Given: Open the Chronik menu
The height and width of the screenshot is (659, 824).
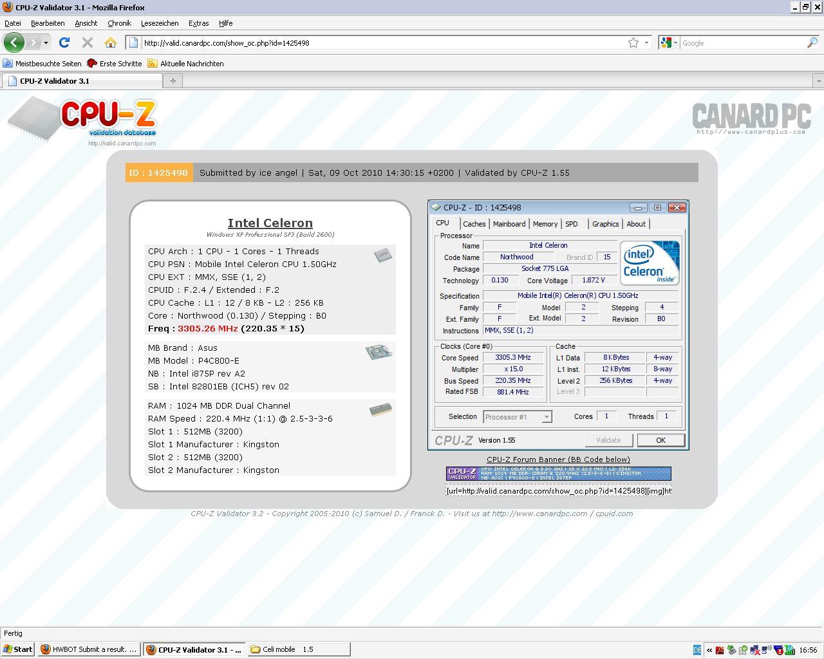Looking at the screenshot, I should pyautogui.click(x=119, y=23).
